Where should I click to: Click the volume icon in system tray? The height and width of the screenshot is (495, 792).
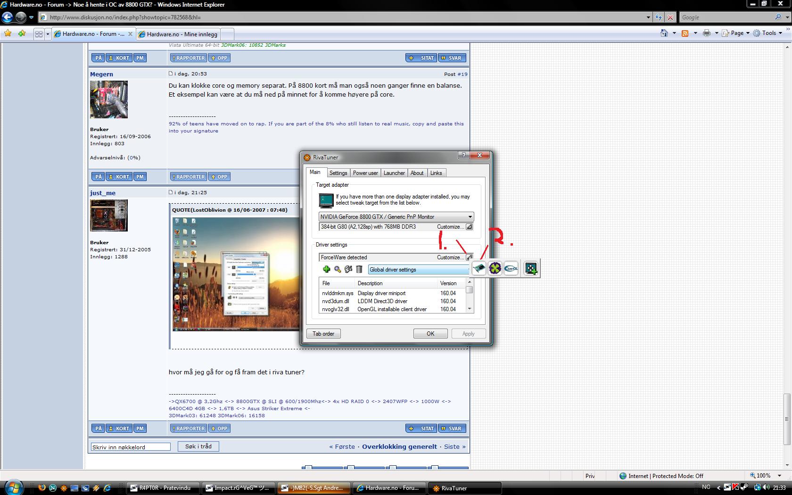tap(767, 487)
